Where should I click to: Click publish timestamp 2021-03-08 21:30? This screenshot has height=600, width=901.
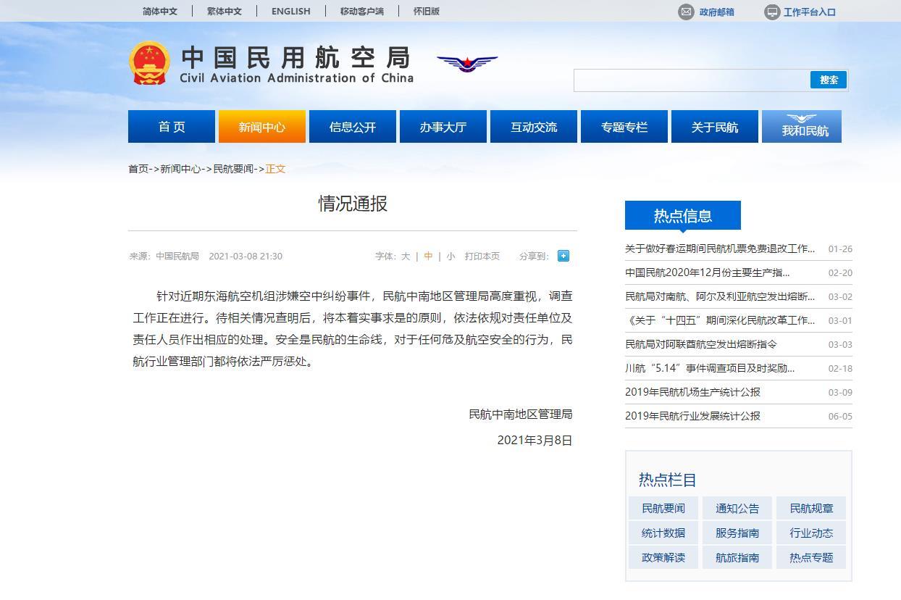246,256
